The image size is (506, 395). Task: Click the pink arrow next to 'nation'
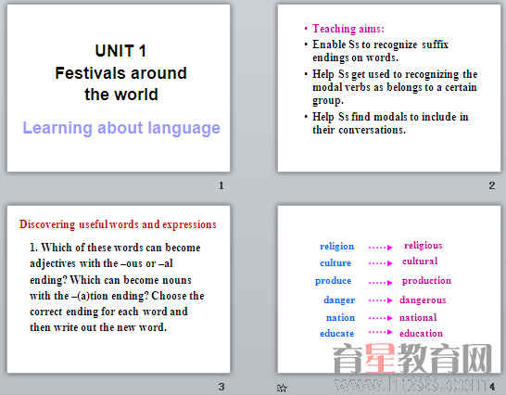click(381, 318)
